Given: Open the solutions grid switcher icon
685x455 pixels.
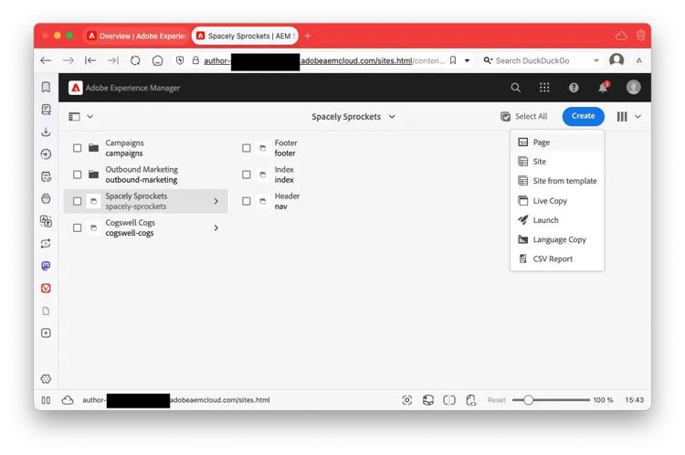Looking at the screenshot, I should click(544, 88).
